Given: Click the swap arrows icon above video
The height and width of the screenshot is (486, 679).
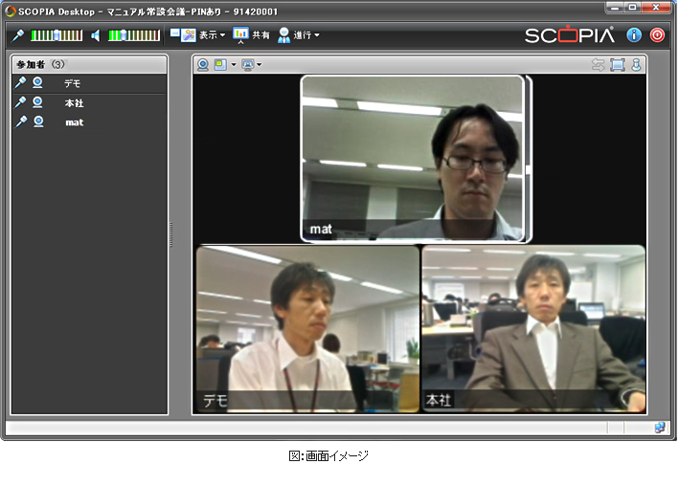Looking at the screenshot, I should (x=599, y=65).
